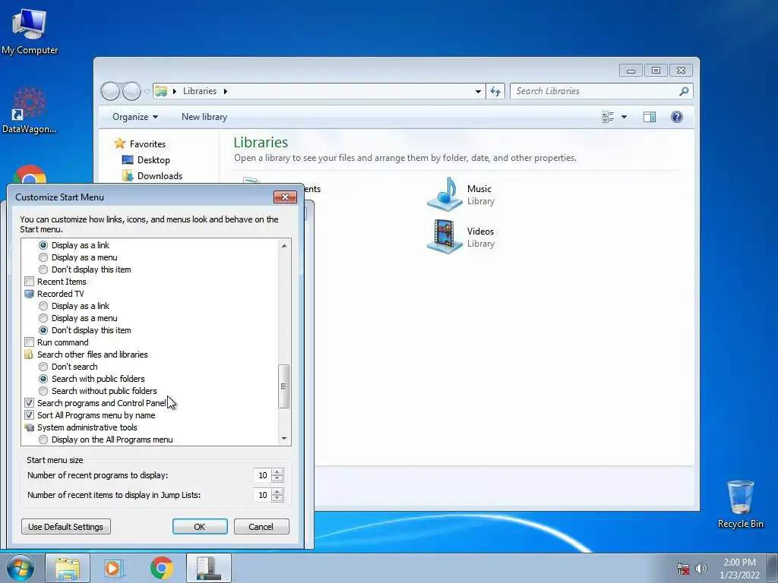Click the refresh button next to address bar
The height and width of the screenshot is (583, 778).
click(495, 91)
